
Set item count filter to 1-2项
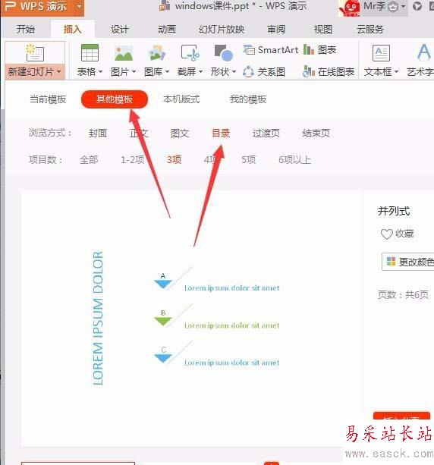click(132, 160)
